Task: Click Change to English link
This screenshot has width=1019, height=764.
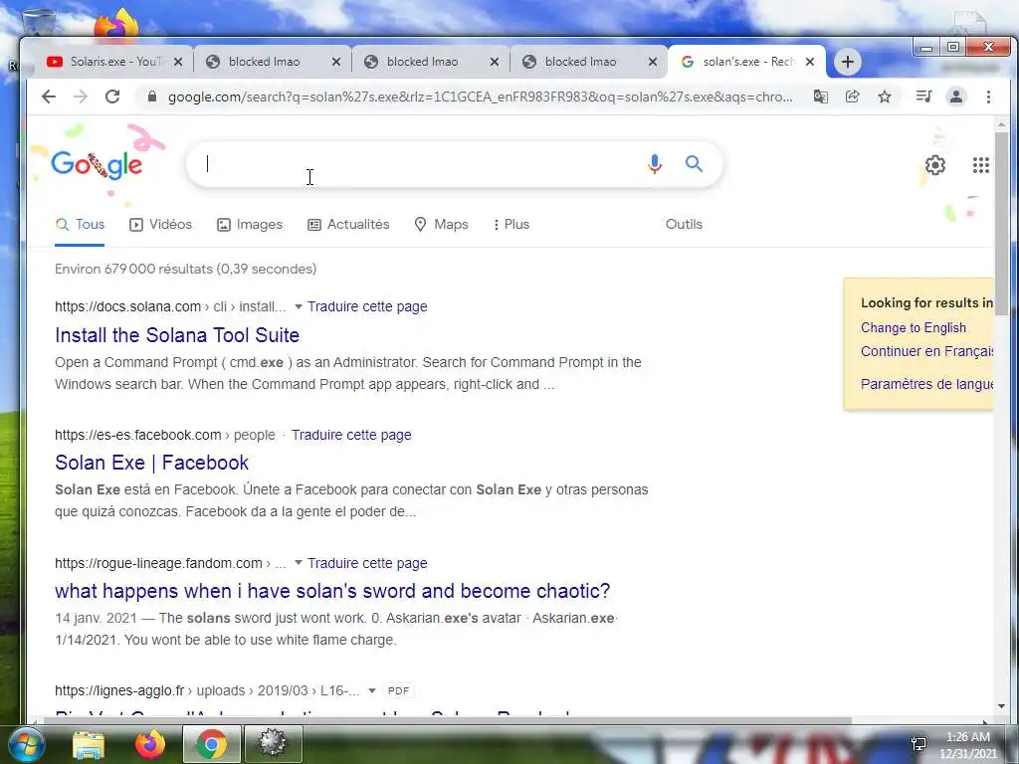Action: 914,327
